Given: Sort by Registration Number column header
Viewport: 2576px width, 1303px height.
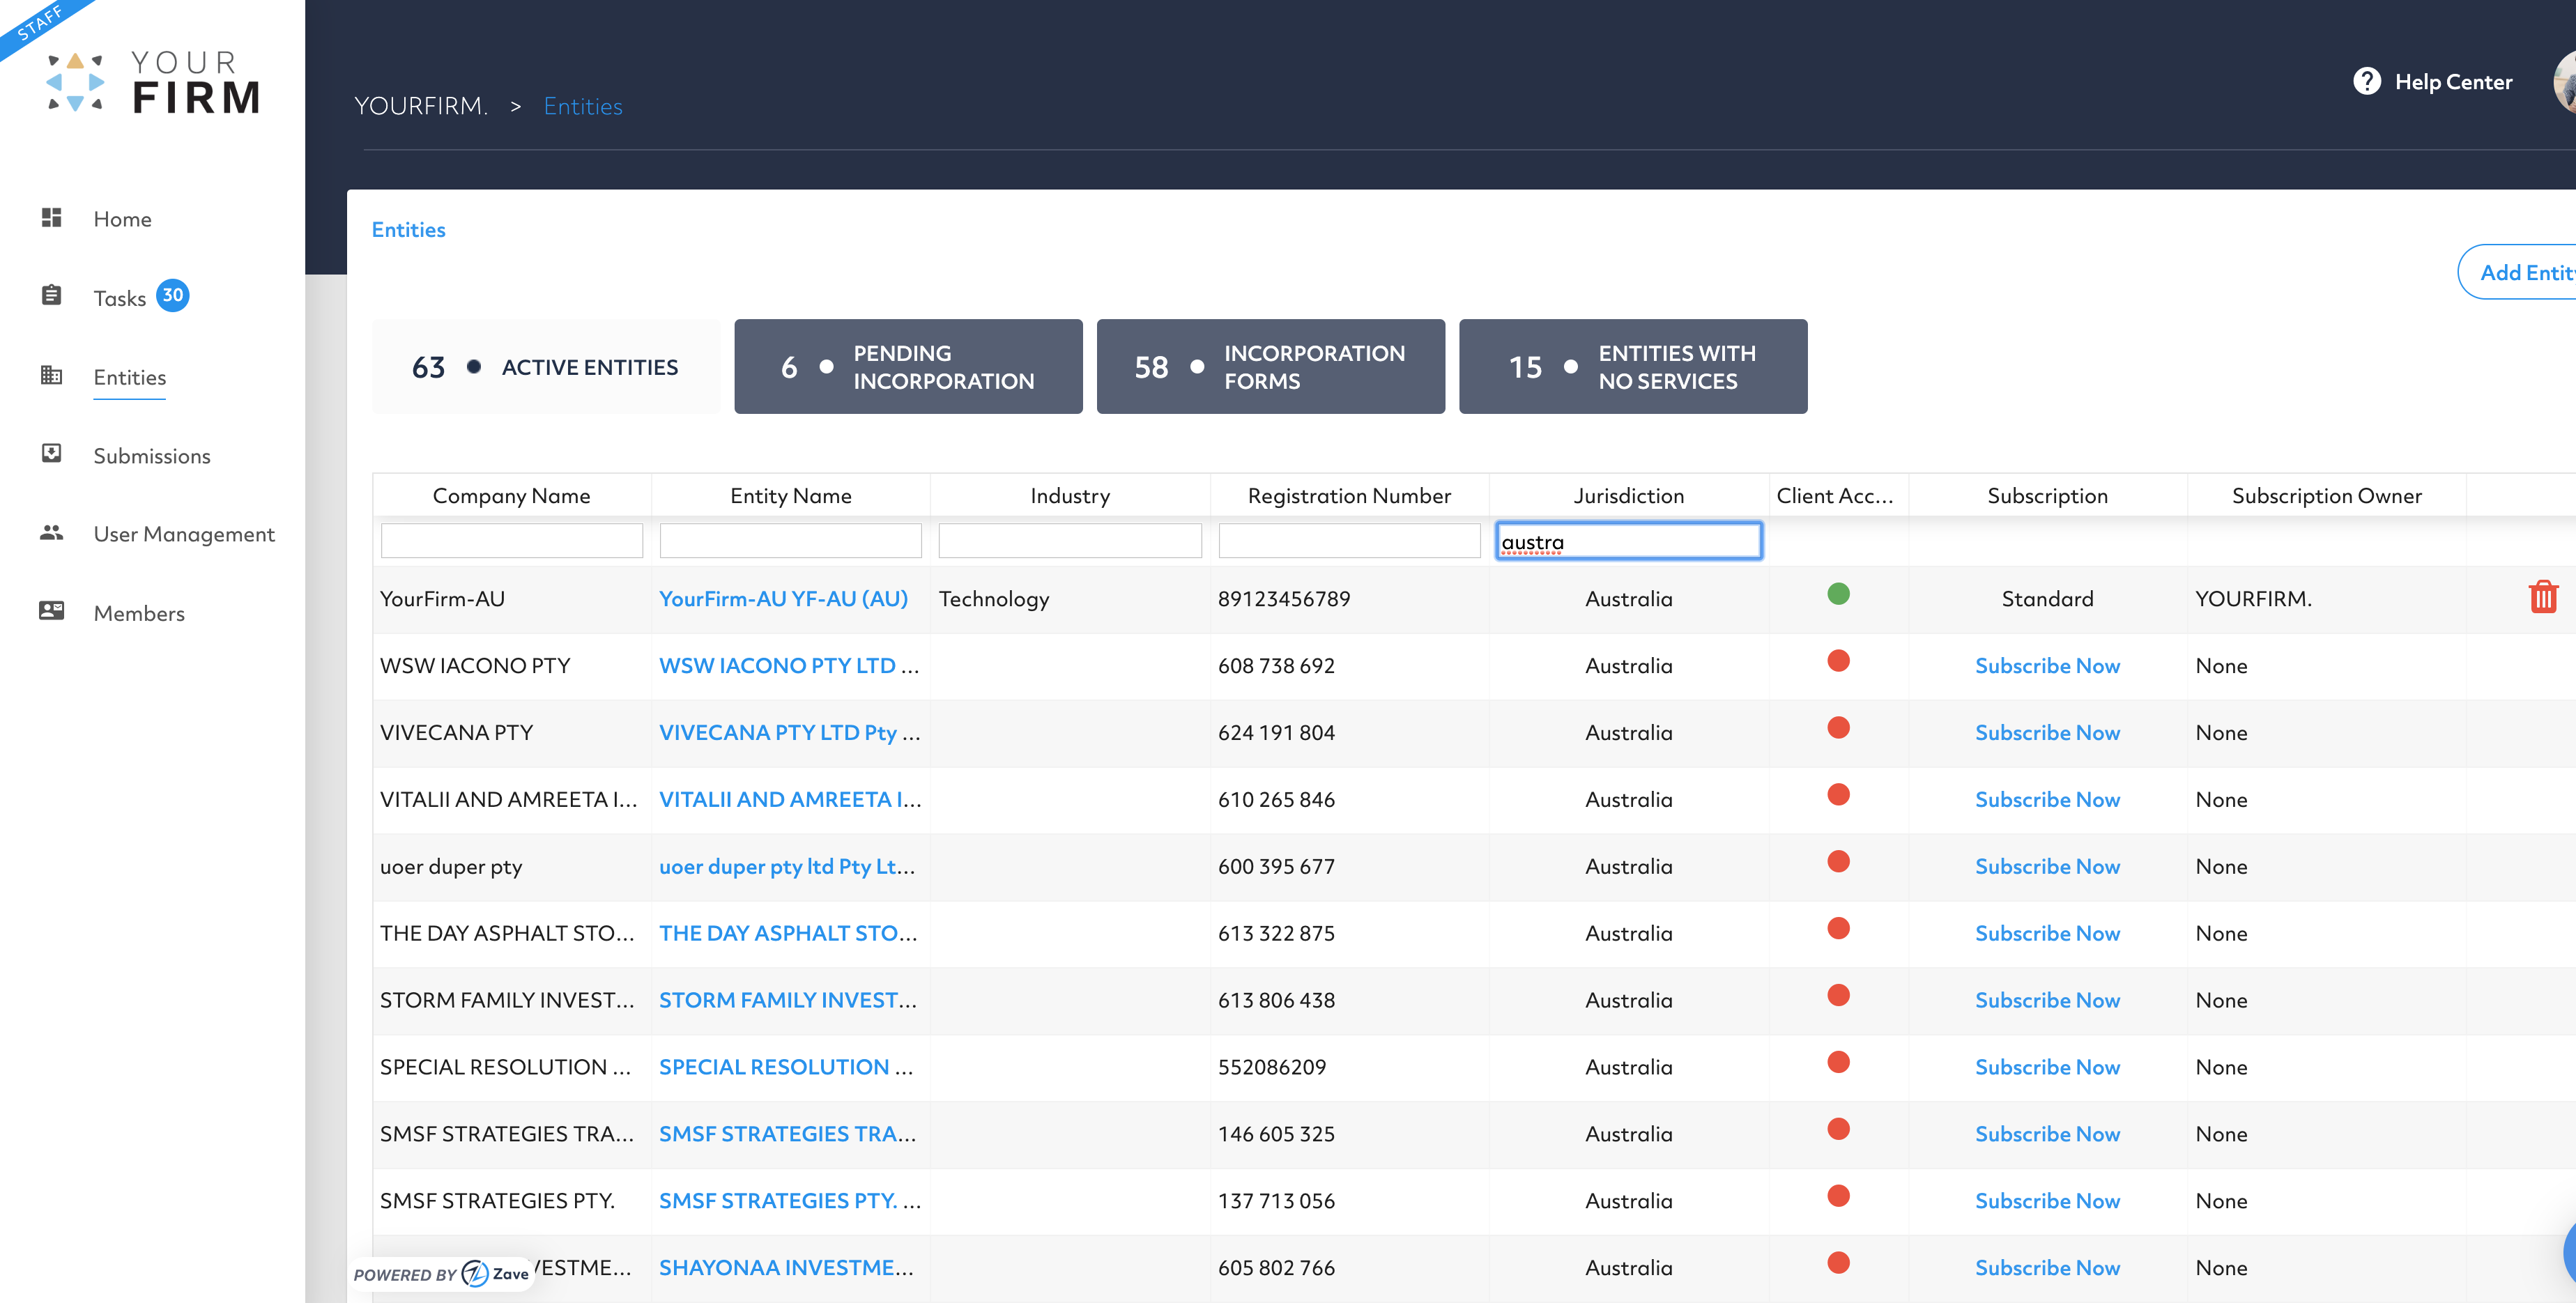Looking at the screenshot, I should pyautogui.click(x=1349, y=496).
